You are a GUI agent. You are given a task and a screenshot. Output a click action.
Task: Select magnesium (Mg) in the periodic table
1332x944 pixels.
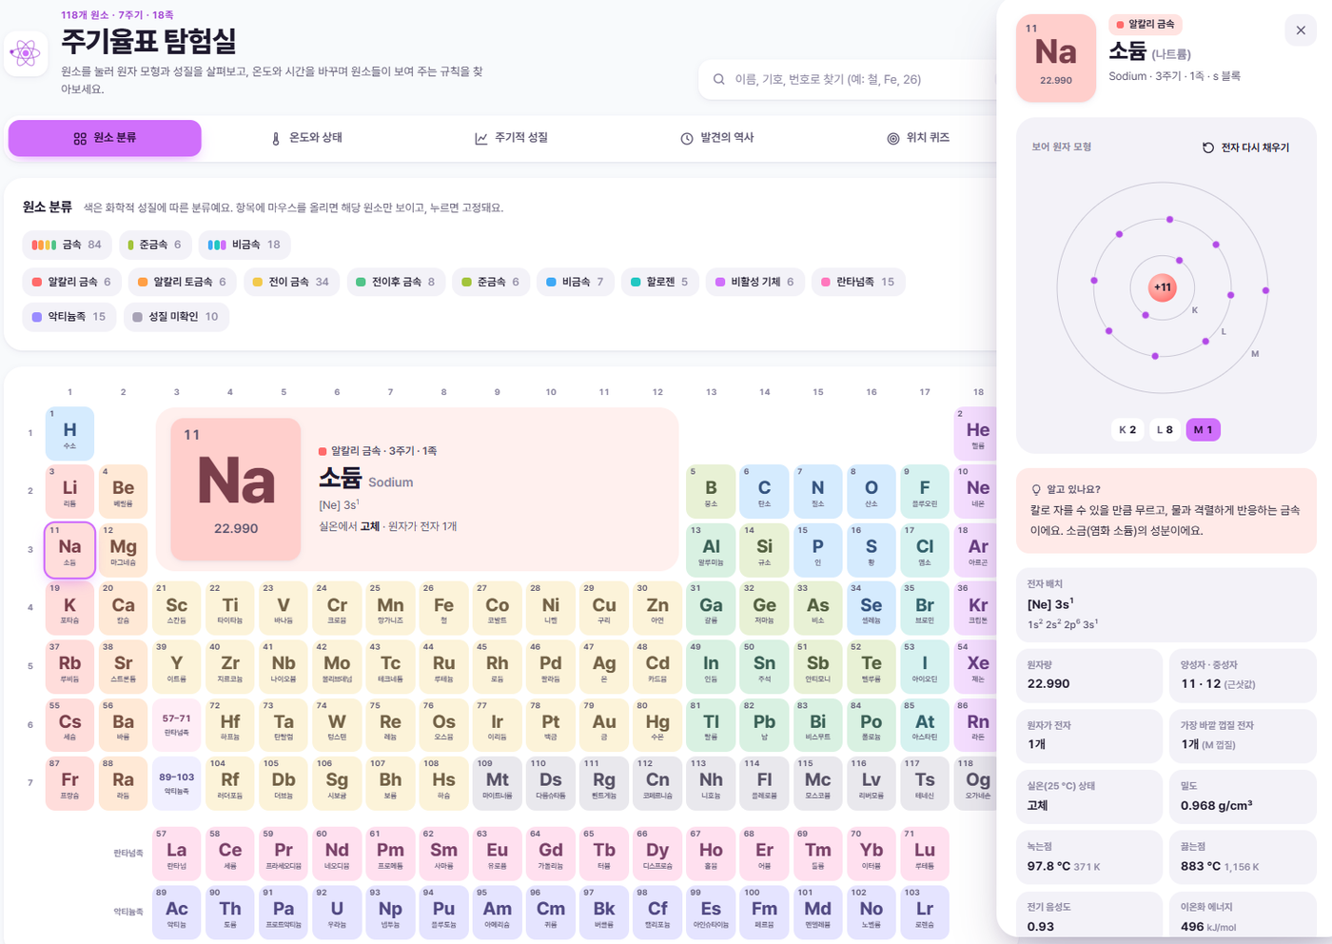tap(123, 549)
